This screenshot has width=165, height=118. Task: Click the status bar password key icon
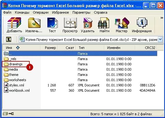pyautogui.click(x=11, y=114)
